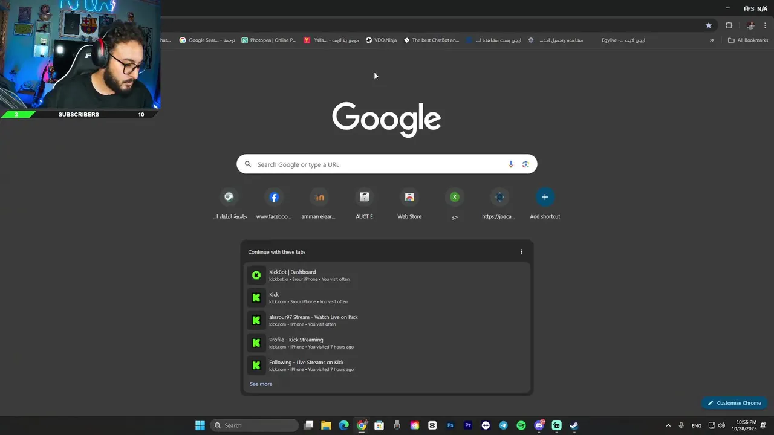The height and width of the screenshot is (435, 774).
Task: Open Telegram from the taskbar
Action: 503,425
